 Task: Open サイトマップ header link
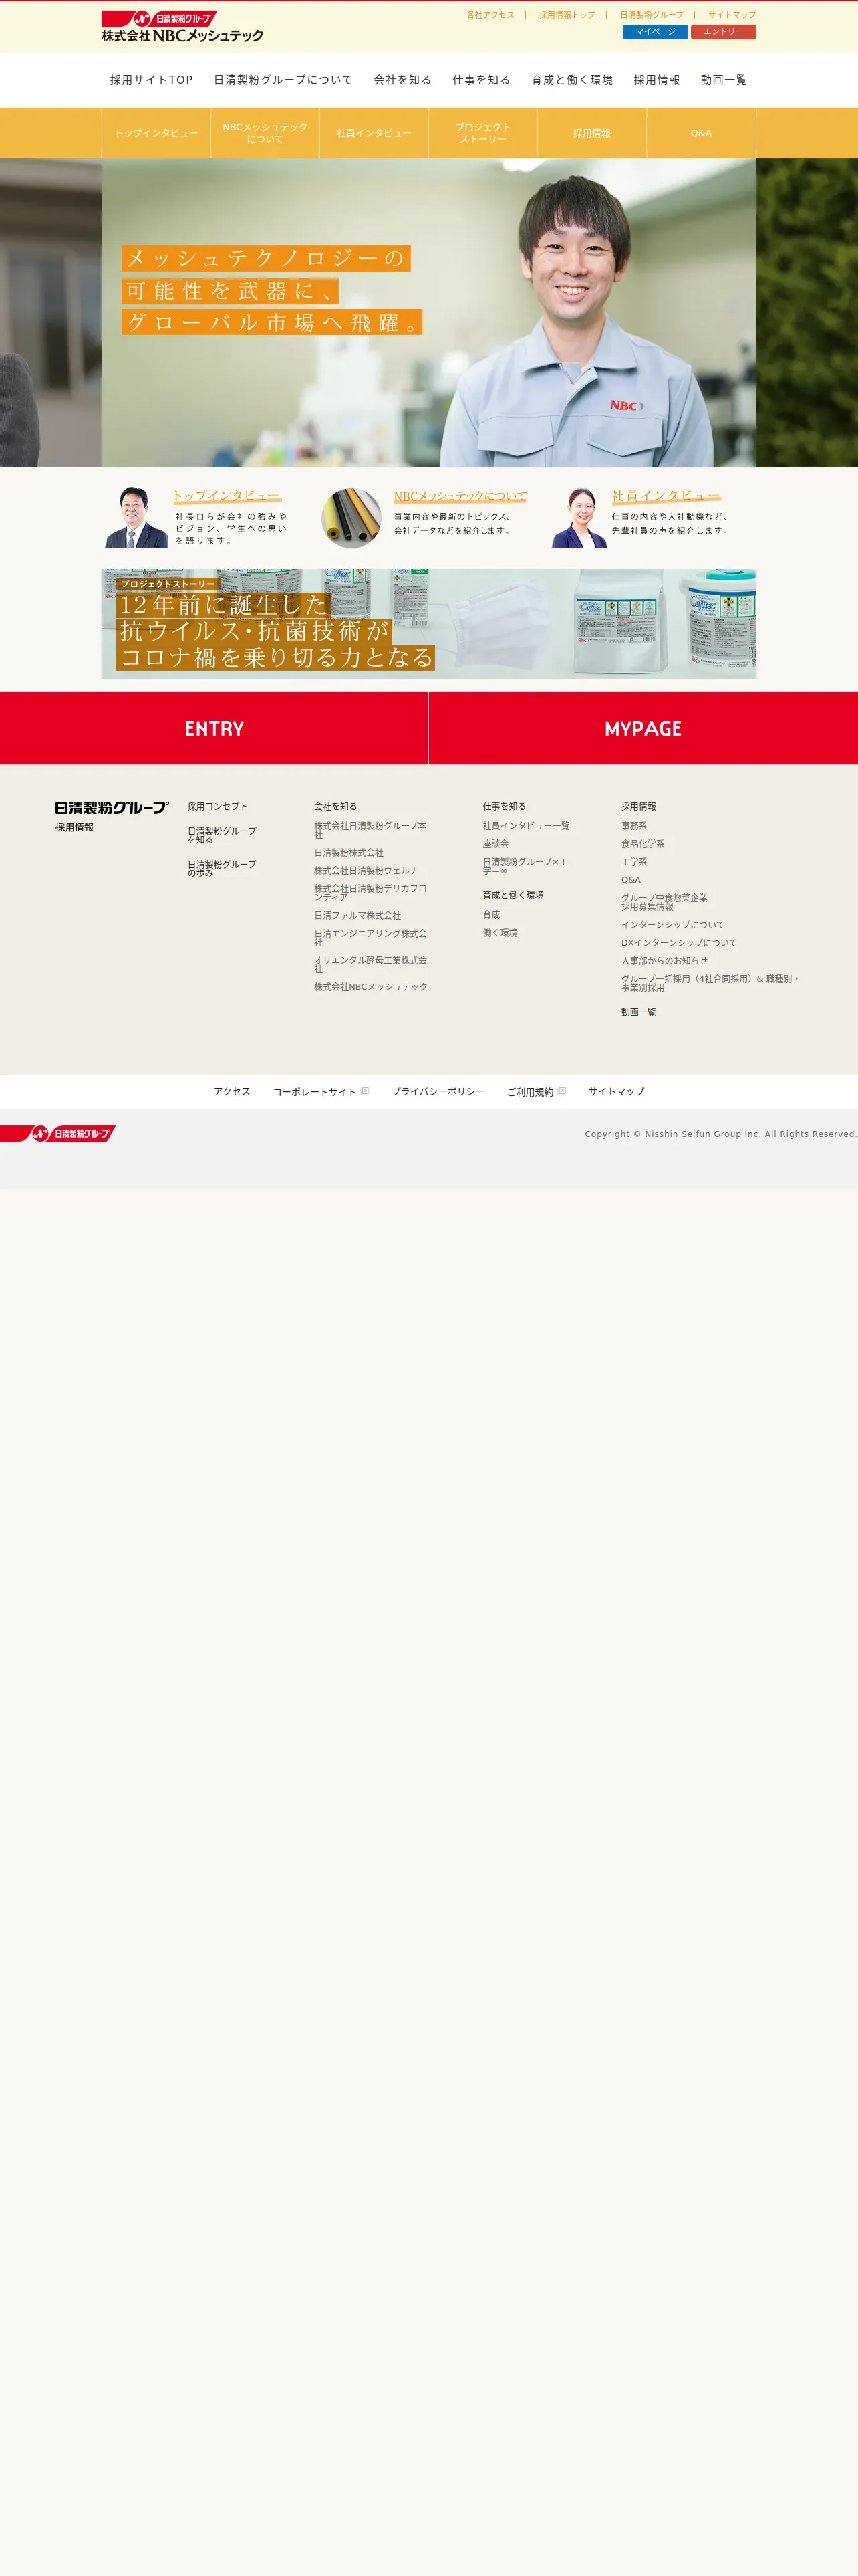point(732,15)
